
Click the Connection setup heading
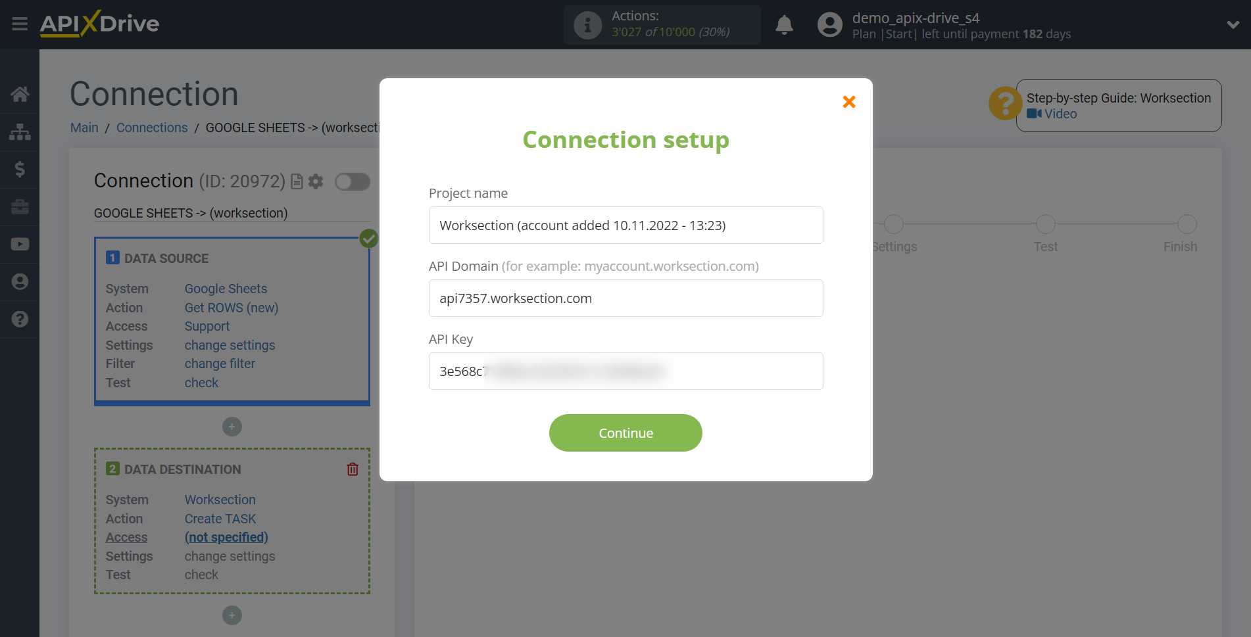pos(625,140)
